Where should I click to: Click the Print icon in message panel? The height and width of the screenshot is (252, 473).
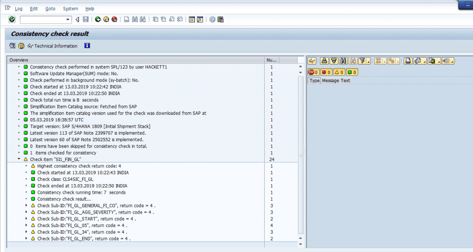tap(408, 61)
